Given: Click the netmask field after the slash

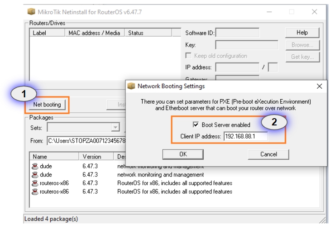Looking at the screenshot, I should click(x=273, y=67).
